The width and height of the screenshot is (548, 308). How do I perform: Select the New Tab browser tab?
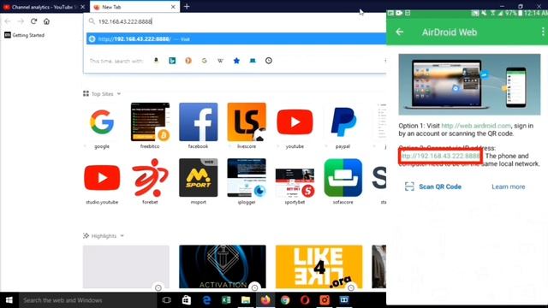coord(134,7)
